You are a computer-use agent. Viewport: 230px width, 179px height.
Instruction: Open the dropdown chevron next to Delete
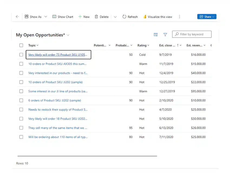coord(115,17)
